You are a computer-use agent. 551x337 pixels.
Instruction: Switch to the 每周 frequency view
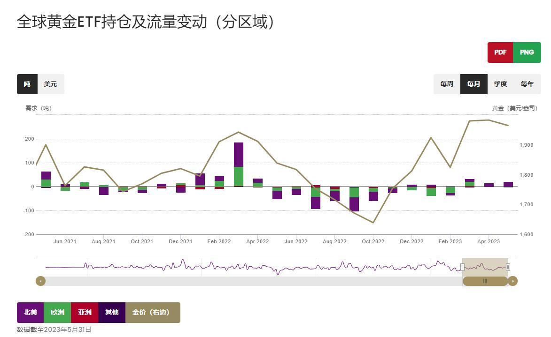(x=446, y=84)
